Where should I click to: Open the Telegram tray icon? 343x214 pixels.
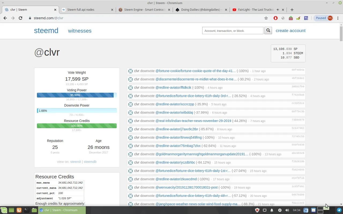point(339,210)
